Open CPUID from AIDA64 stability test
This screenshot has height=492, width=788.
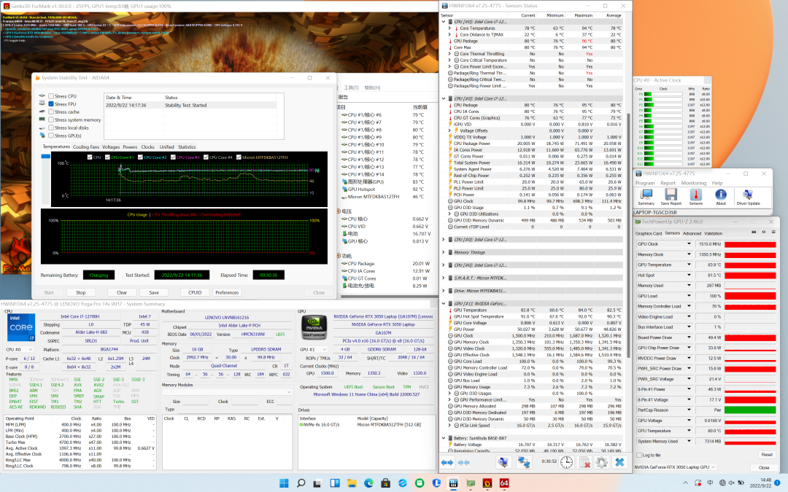195,292
